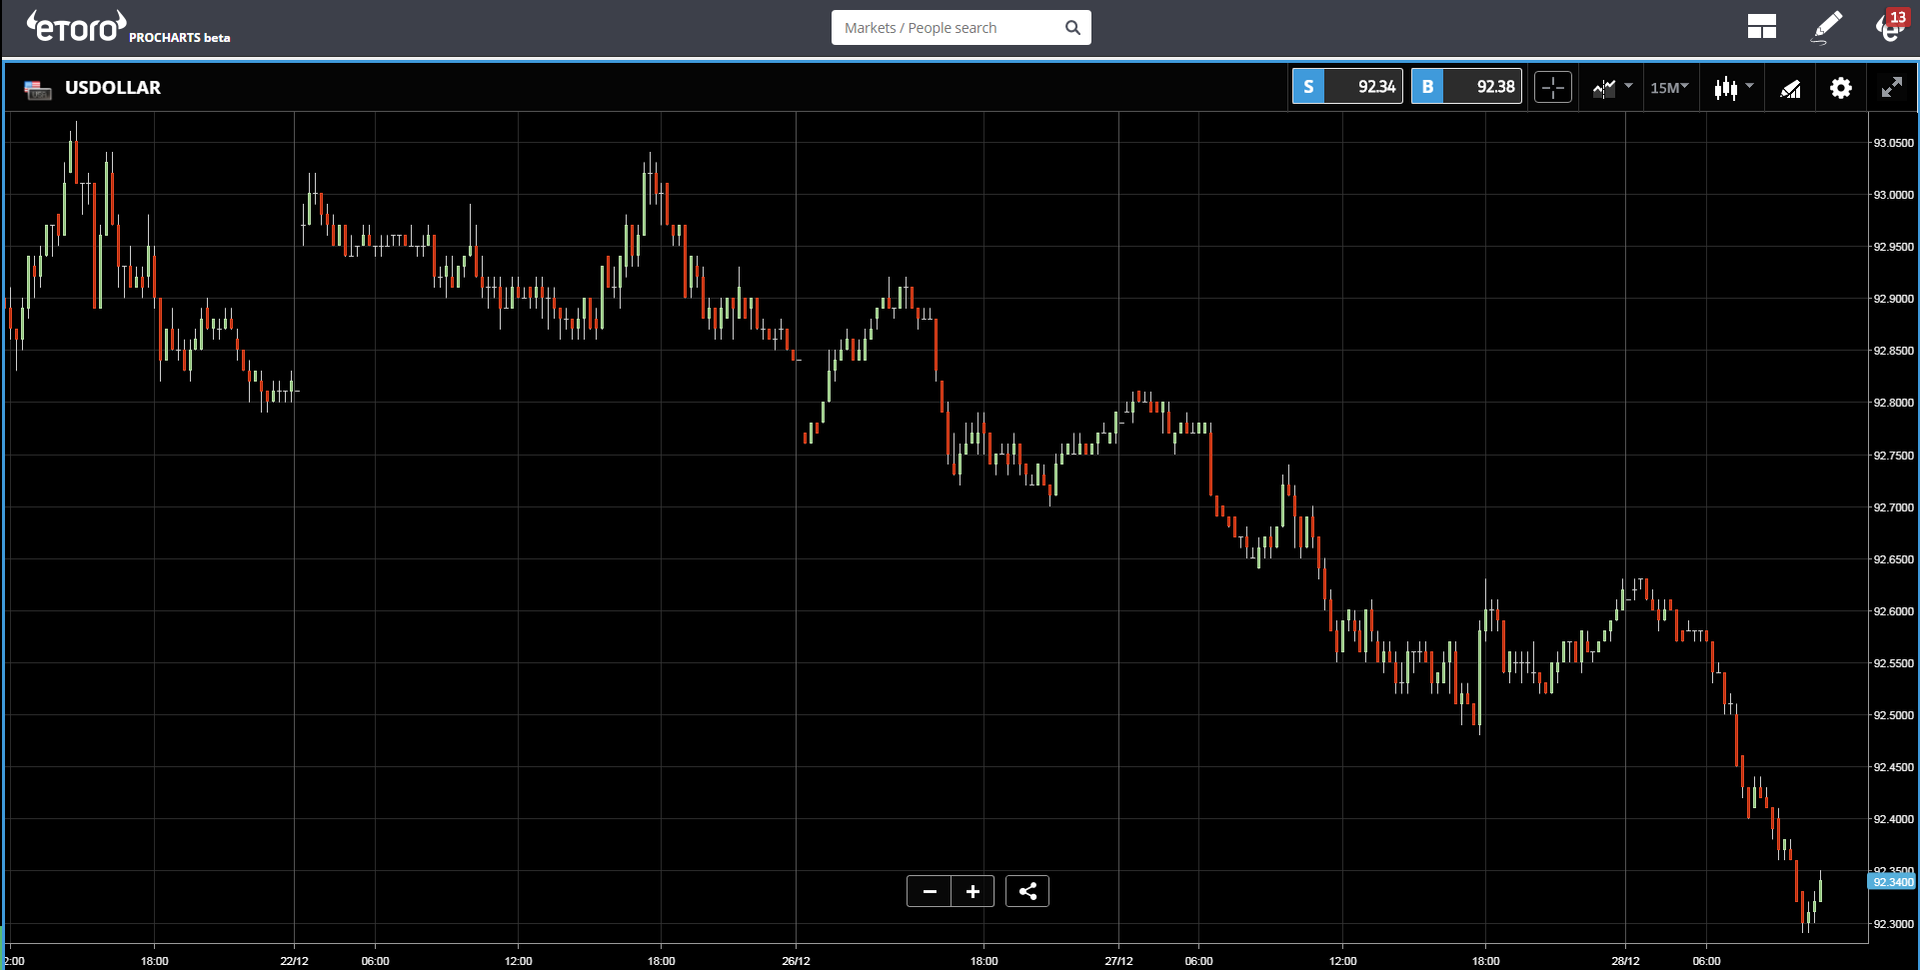Click the 26/12 date axis label
1920x970 pixels.
(796, 961)
